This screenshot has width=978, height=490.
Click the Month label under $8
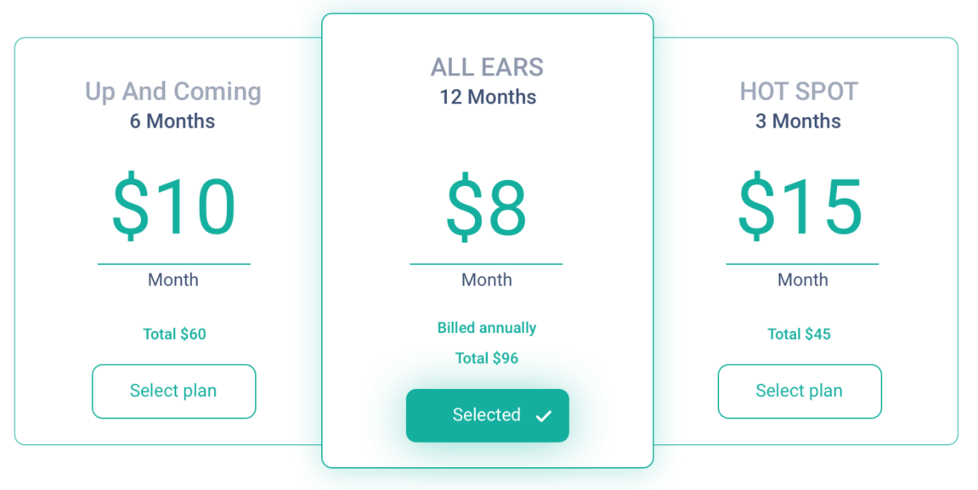pyautogui.click(x=487, y=279)
